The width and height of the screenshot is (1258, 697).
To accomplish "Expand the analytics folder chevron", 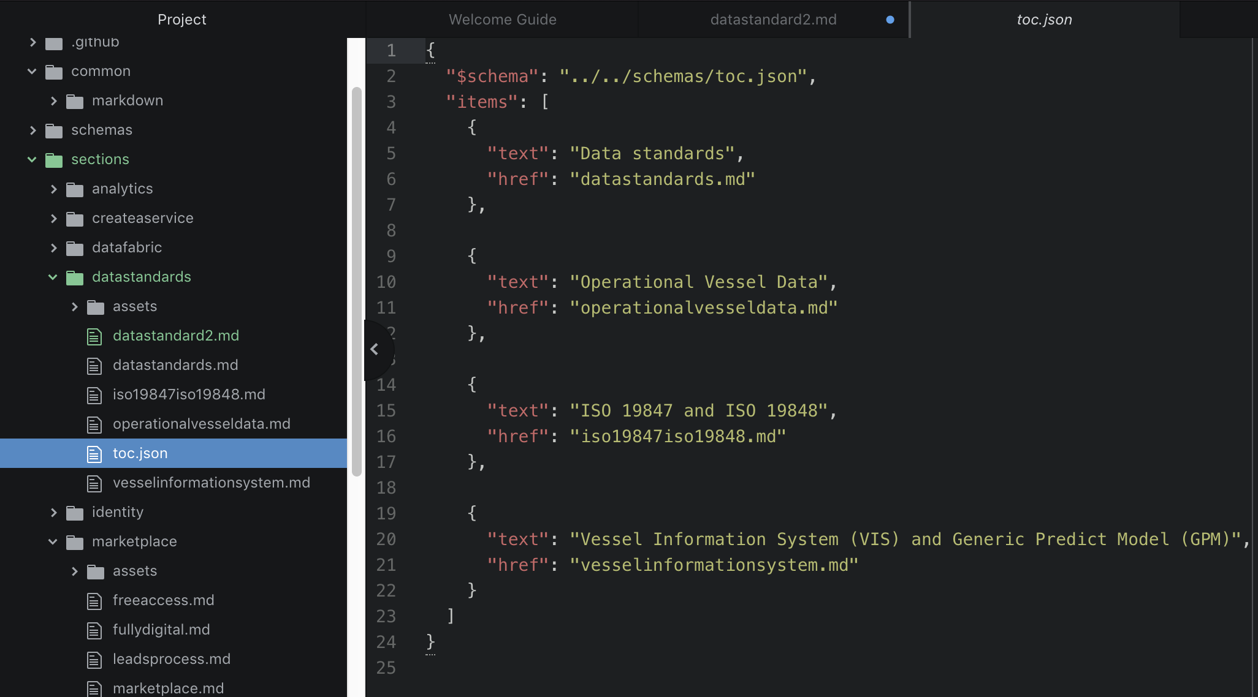I will [53, 189].
